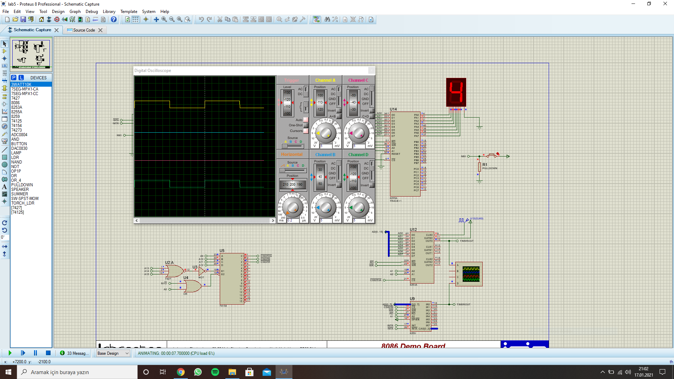
Task: Open the Debug menu
Action: pyautogui.click(x=92, y=12)
